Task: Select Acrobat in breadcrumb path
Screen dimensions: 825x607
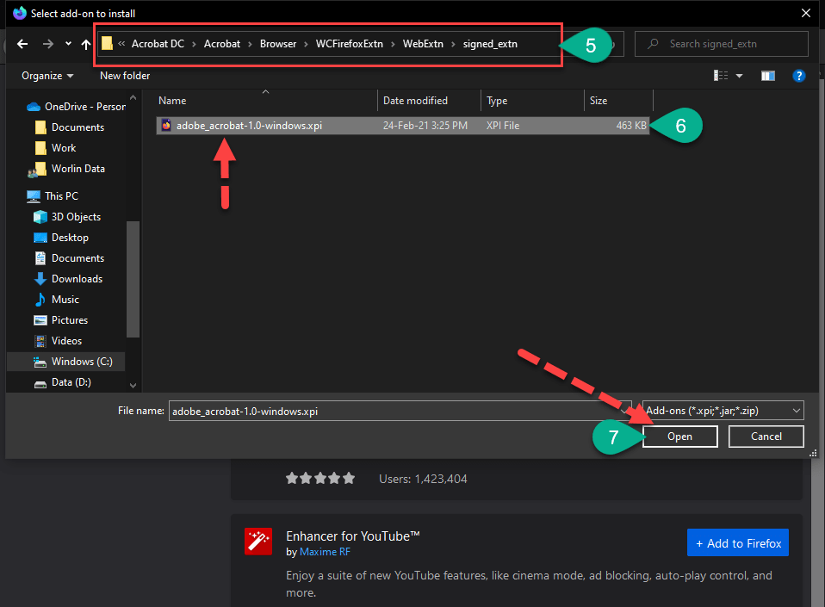Action: [x=222, y=44]
